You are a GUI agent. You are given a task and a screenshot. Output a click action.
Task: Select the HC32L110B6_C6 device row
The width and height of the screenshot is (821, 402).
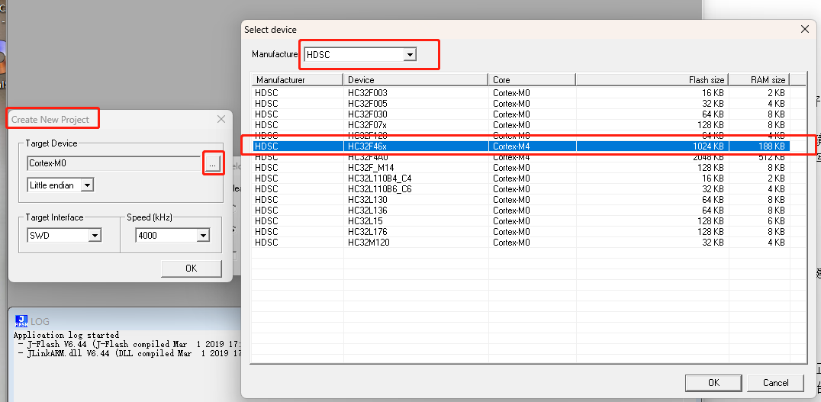tap(521, 189)
